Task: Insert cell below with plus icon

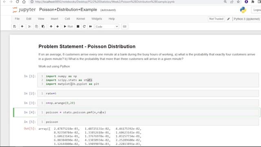Action: pyautogui.click(x=22, y=27)
